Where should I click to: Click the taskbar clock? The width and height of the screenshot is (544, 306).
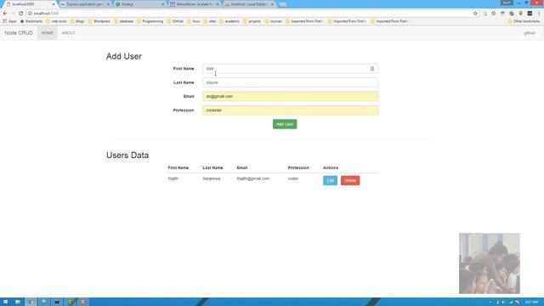531,302
